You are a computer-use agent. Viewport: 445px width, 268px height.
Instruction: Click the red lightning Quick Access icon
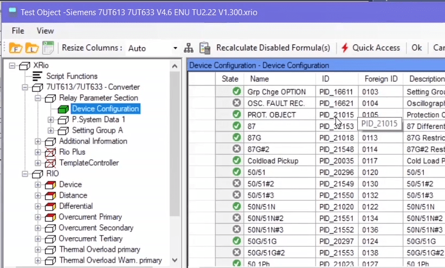(x=345, y=48)
